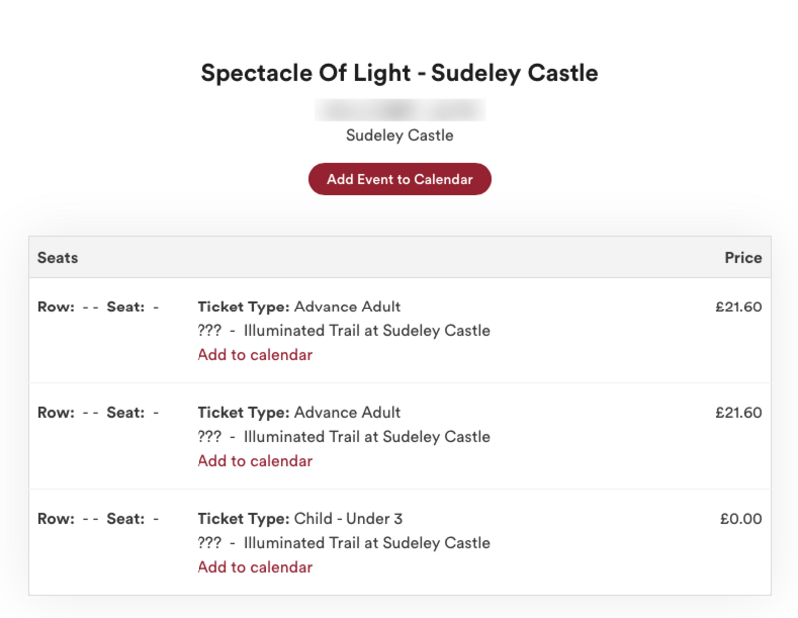The width and height of the screenshot is (798, 618).
Task: Click the first Ticket Type: Advance Adult text
Action: [298, 307]
